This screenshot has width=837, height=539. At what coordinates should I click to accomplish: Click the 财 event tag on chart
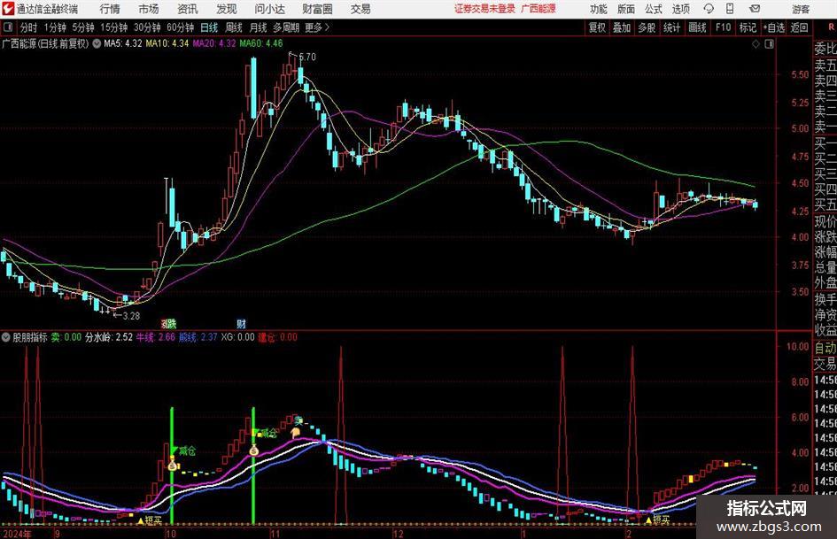click(x=241, y=323)
